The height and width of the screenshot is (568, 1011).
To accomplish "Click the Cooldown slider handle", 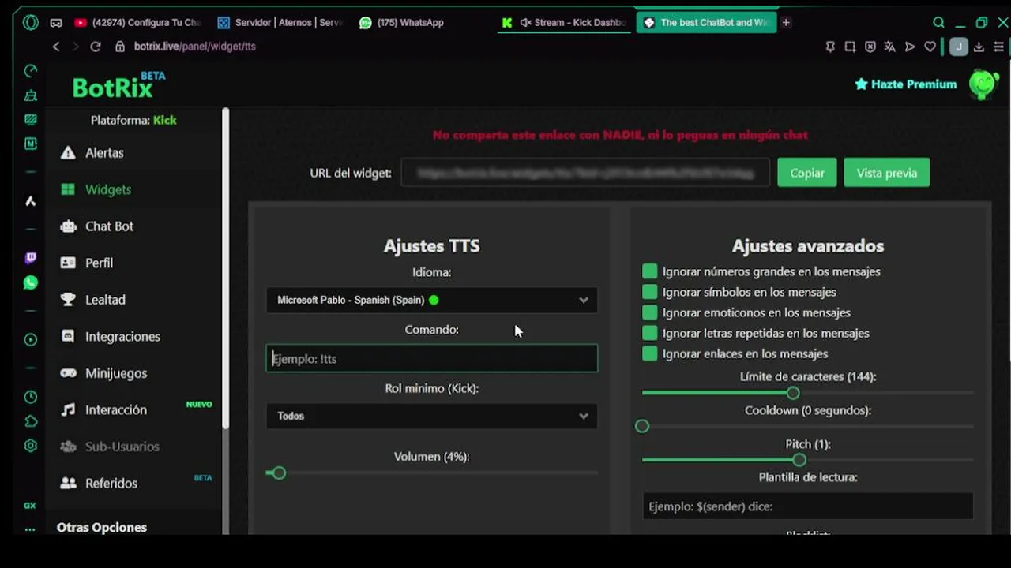I will pos(642,426).
